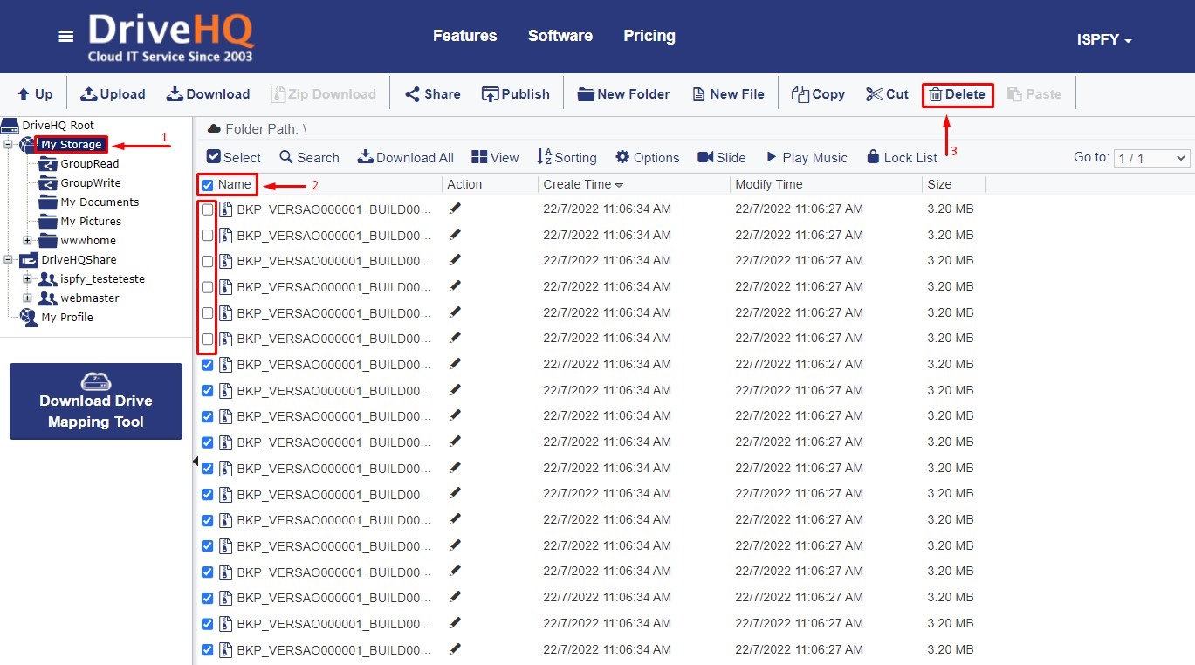Open the Options gear menu
This screenshot has height=665, width=1195.
pos(647,158)
